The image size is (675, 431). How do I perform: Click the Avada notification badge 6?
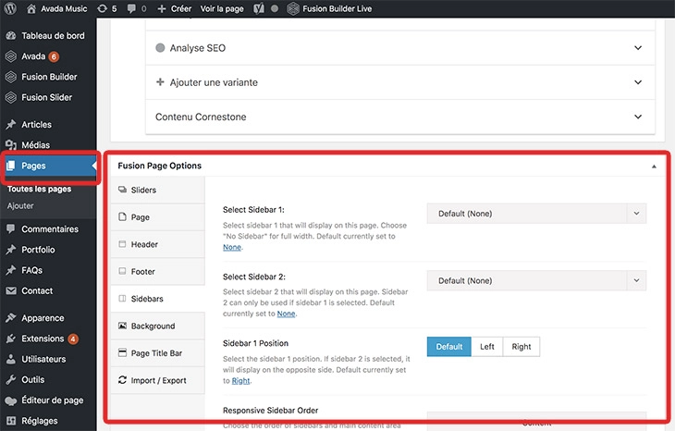click(54, 56)
